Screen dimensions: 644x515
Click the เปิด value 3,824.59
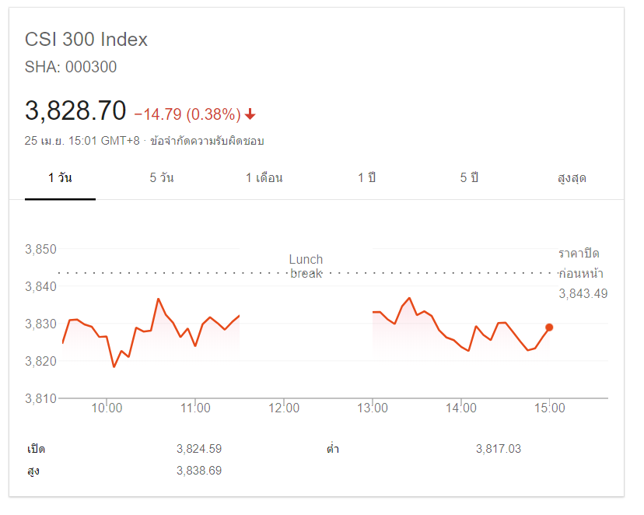click(199, 448)
